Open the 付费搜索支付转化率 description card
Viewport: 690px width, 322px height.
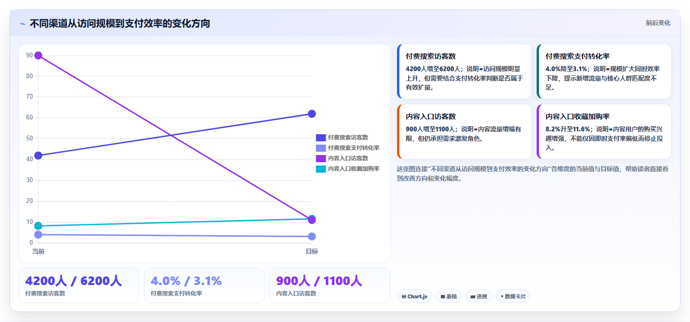(604, 71)
